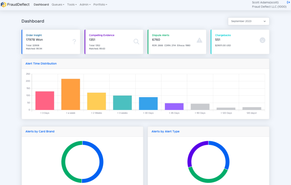Click the Alert Time Distribution heading
The height and width of the screenshot is (185, 291).
point(41,64)
